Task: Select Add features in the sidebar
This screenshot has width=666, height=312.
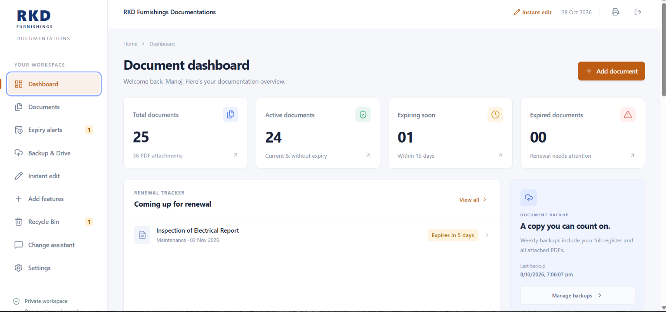Action: 54,199
